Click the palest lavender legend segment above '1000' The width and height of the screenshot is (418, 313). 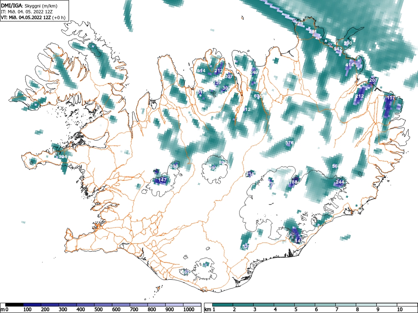click(x=192, y=305)
